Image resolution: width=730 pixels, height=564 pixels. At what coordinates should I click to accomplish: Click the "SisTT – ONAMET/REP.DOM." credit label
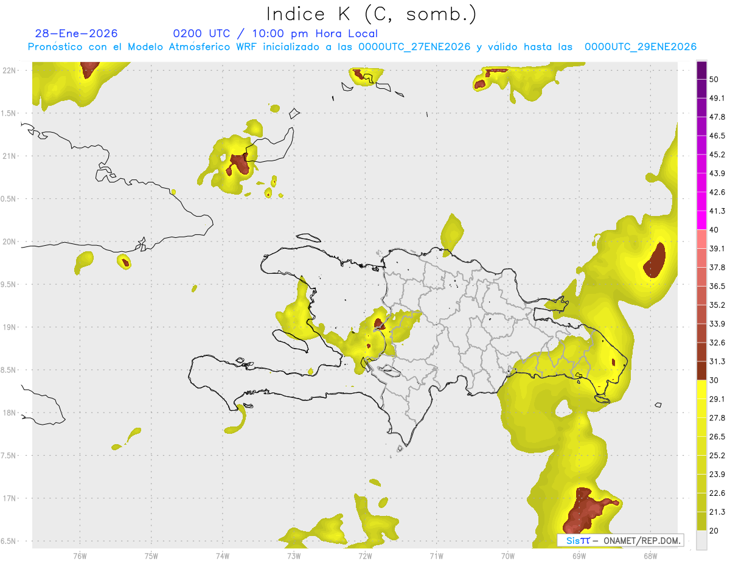click(x=620, y=540)
